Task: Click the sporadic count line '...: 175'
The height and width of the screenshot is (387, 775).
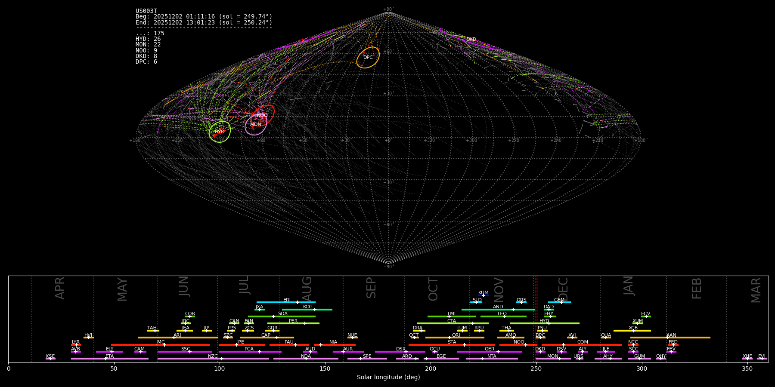Action: pyautogui.click(x=150, y=34)
